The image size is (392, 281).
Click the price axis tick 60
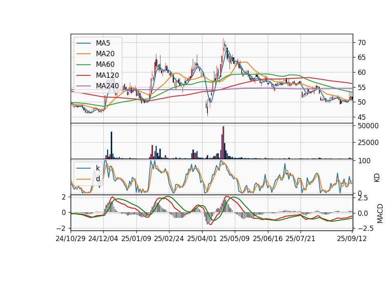click(x=362, y=72)
